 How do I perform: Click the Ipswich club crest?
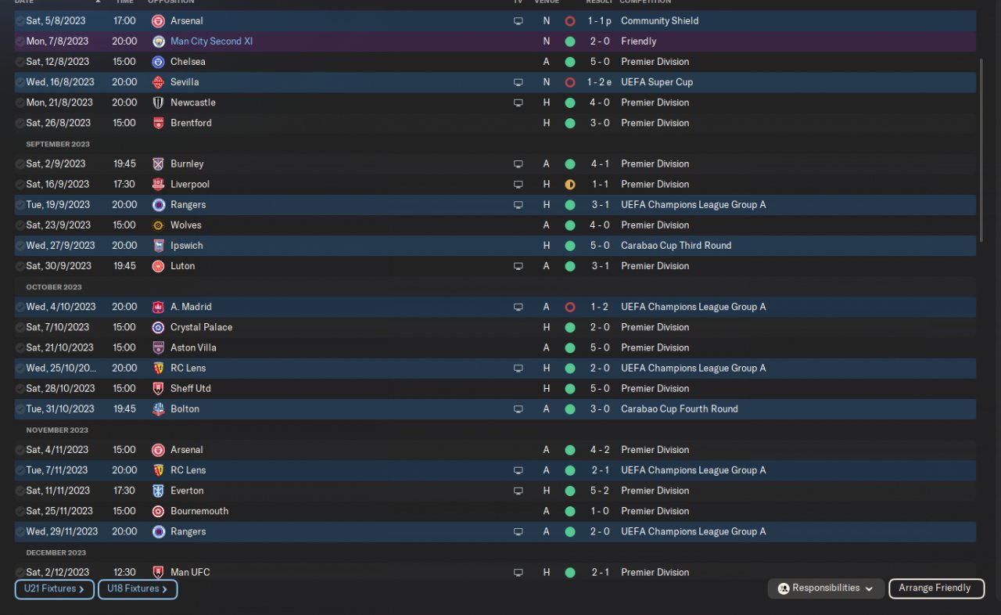[x=159, y=246]
